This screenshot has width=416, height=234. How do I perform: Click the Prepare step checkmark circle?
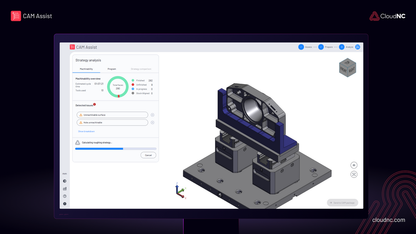click(321, 47)
